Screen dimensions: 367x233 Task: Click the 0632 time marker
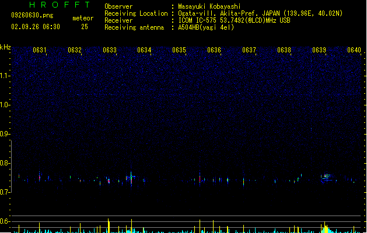75,50
